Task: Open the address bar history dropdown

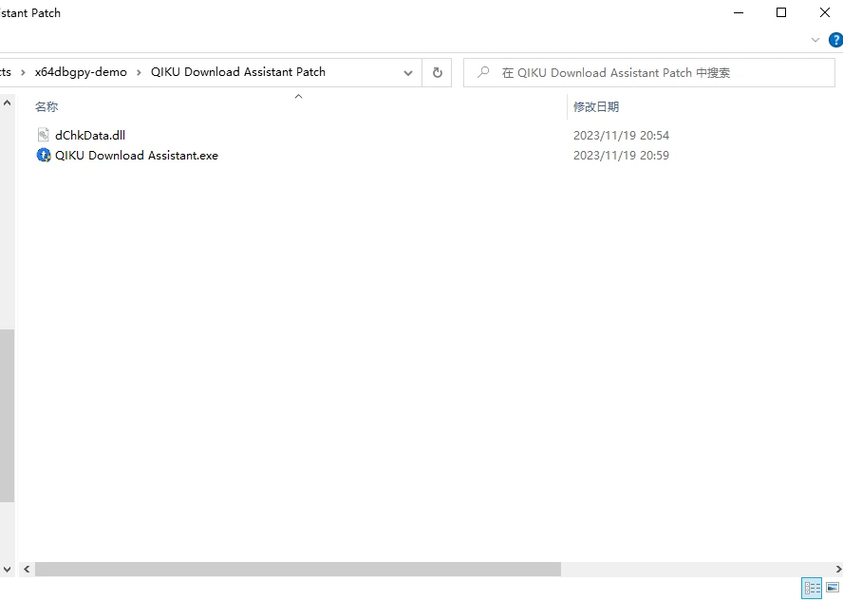Action: (x=408, y=72)
